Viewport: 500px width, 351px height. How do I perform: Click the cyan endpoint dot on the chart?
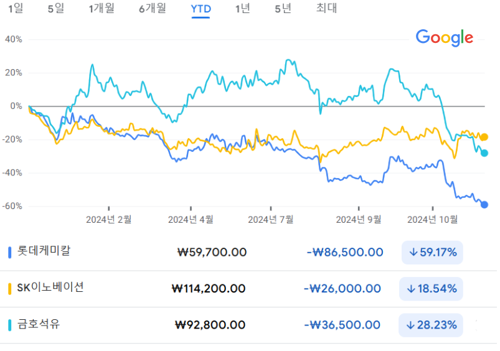[x=484, y=153]
